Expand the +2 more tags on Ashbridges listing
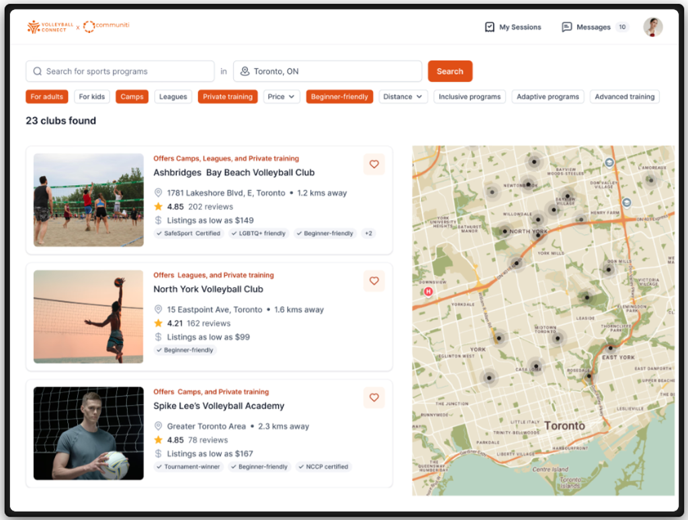This screenshot has width=688, height=520. coord(368,233)
